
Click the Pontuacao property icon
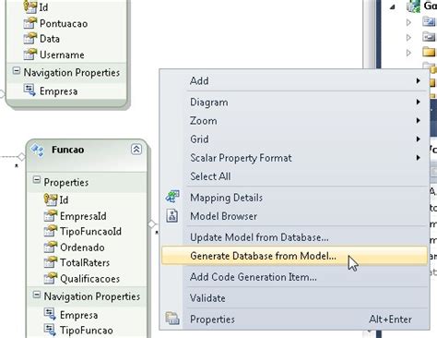[x=30, y=23]
